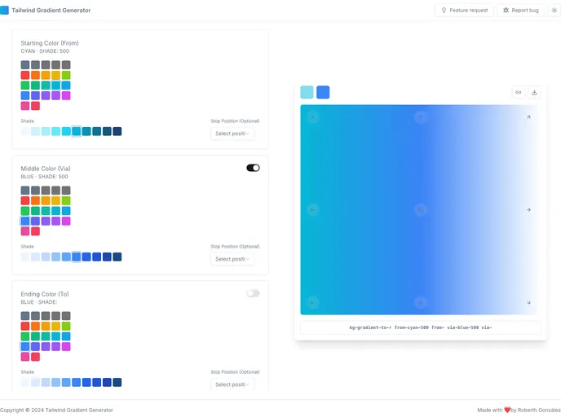Set gradient direction to left arrow
The image size is (561, 417).
312,210
